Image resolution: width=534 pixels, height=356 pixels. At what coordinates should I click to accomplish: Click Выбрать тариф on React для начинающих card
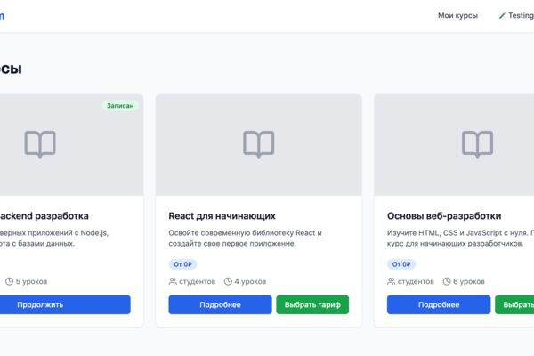pyautogui.click(x=312, y=304)
